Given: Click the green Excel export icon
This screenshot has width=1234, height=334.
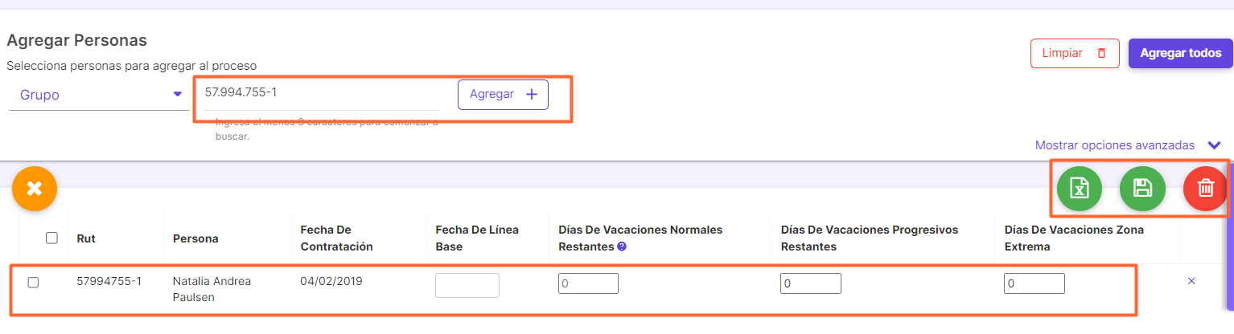Looking at the screenshot, I should tap(1079, 189).
